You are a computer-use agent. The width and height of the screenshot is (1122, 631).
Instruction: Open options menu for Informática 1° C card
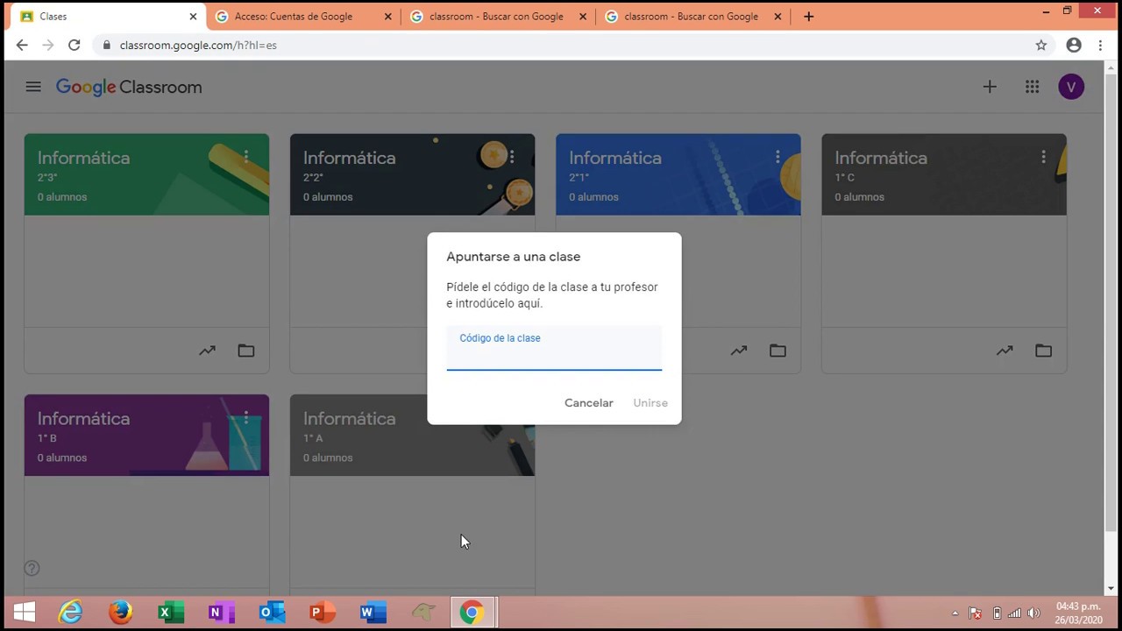(1043, 157)
